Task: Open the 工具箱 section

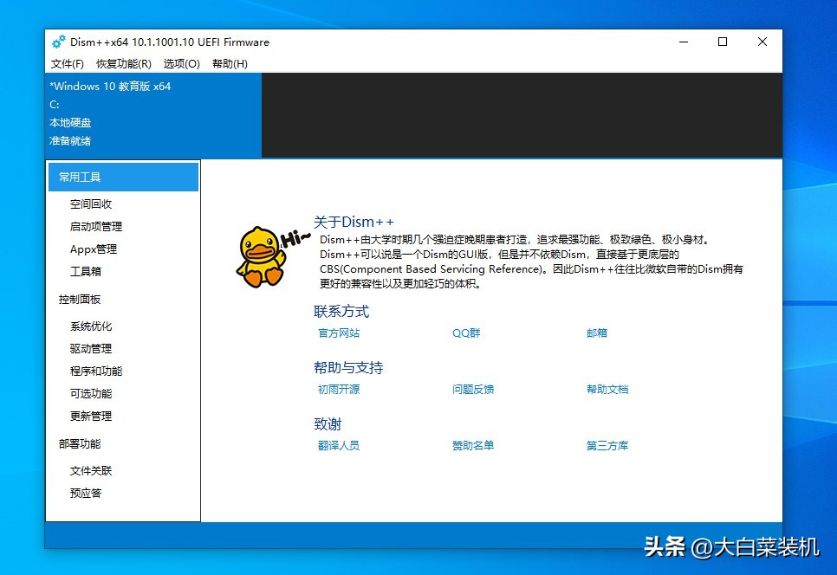Action: tap(86, 271)
